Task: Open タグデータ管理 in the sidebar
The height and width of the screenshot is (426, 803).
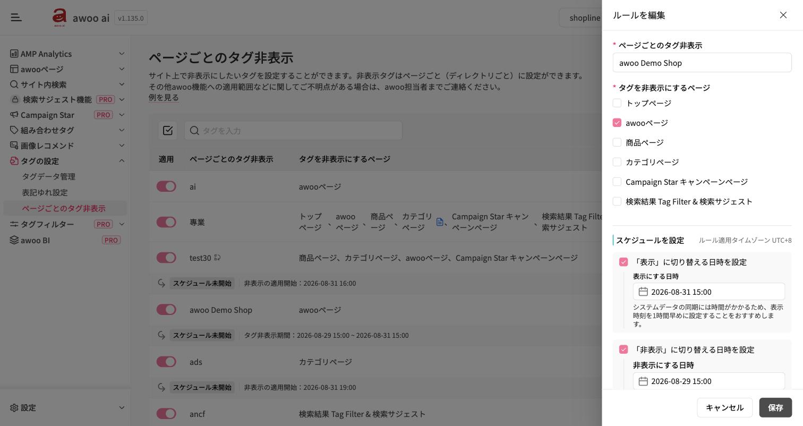Action: click(x=48, y=176)
